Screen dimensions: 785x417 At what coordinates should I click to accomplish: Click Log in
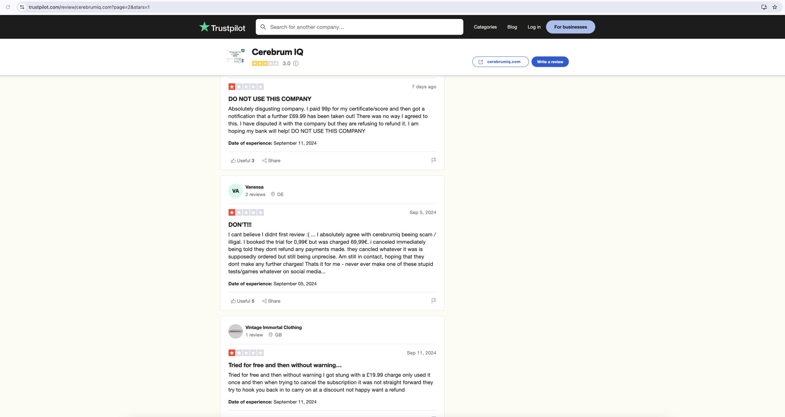click(x=534, y=27)
